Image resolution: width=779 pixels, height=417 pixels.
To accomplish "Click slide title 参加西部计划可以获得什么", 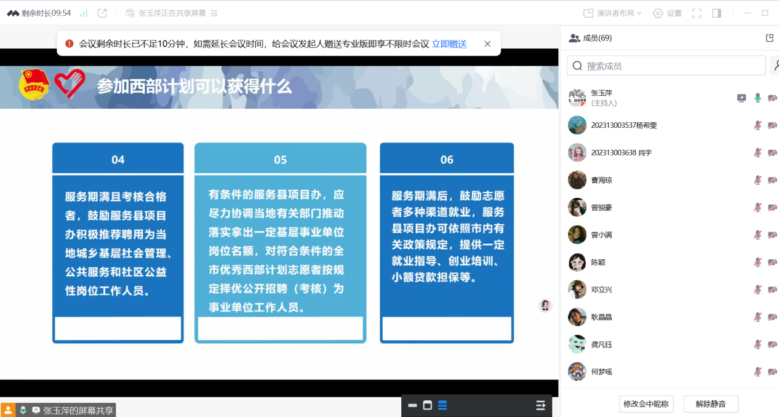I will [x=194, y=86].
